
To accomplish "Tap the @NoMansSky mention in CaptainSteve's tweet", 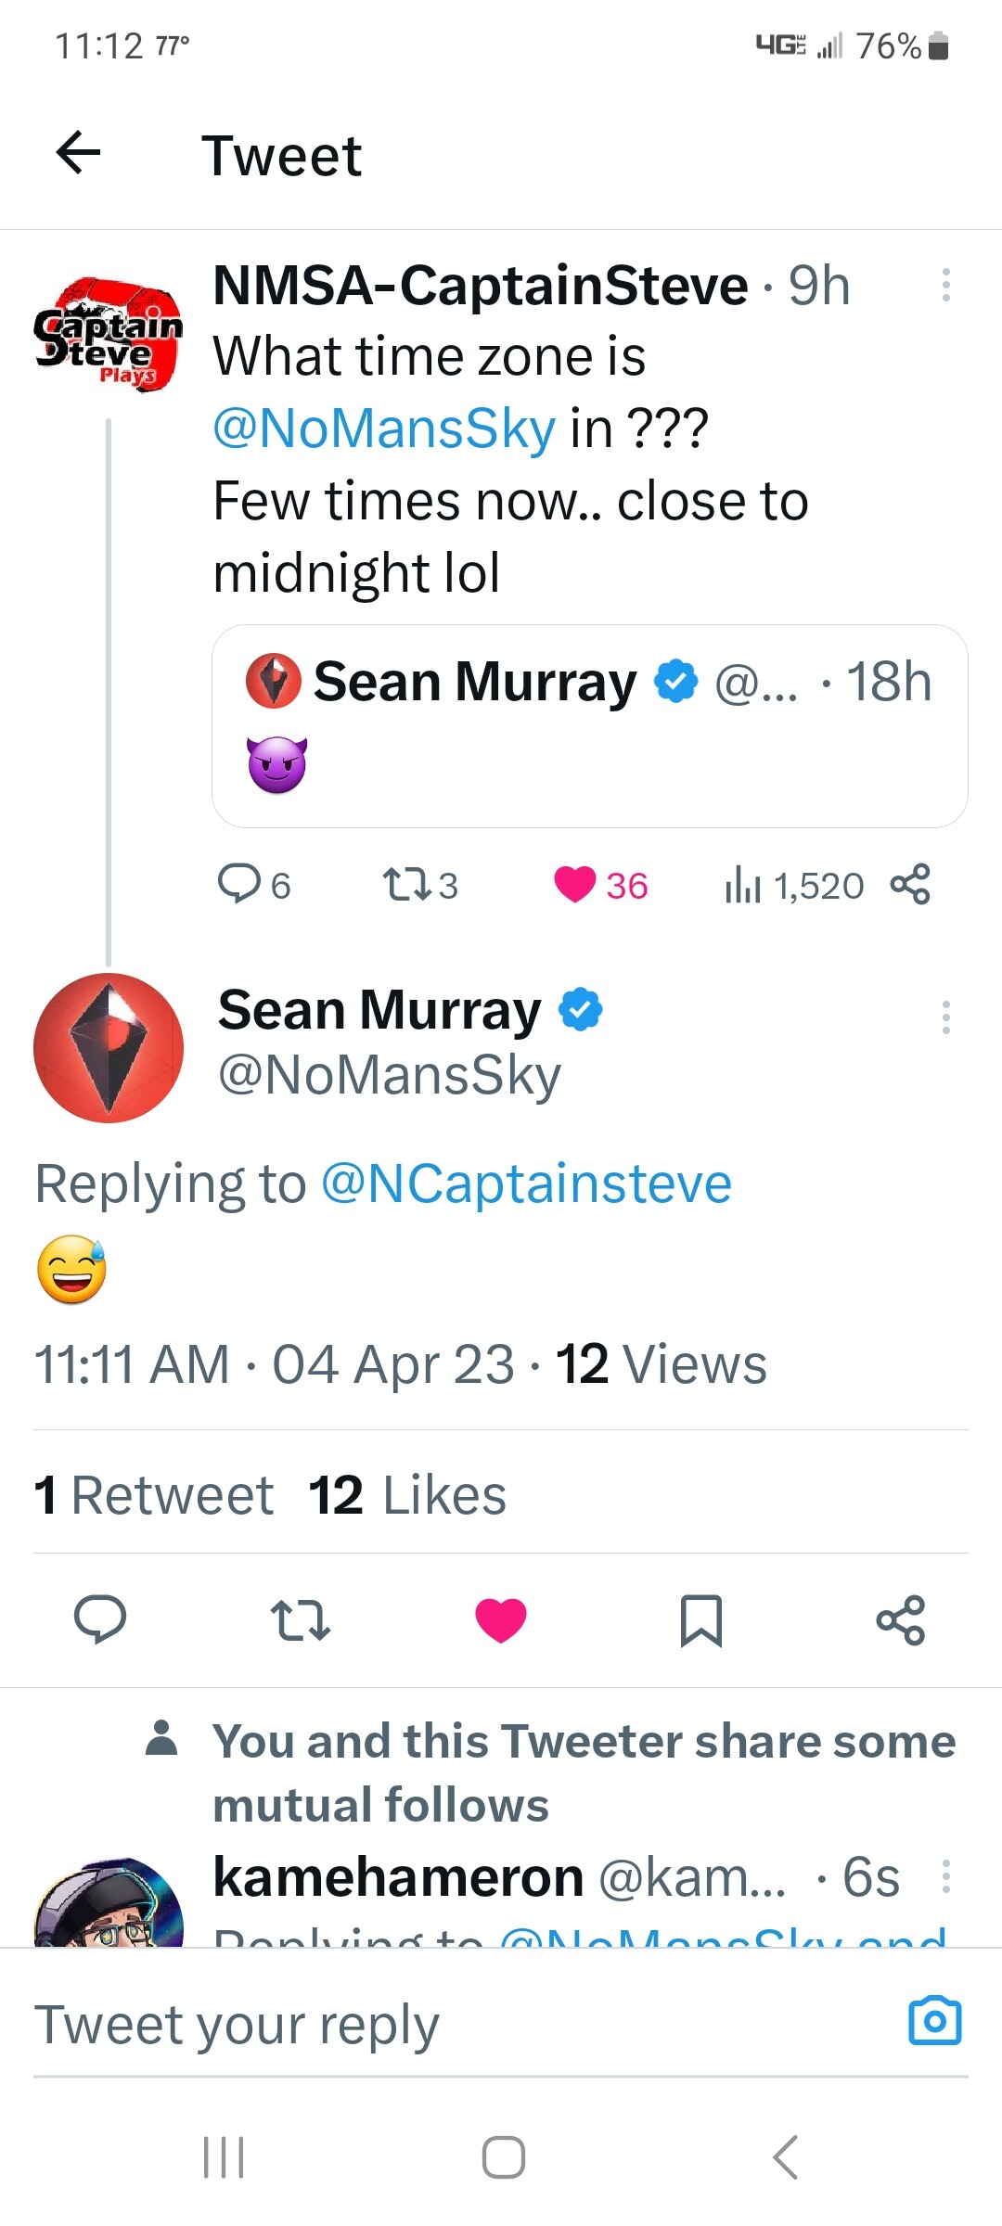I will pyautogui.click(x=384, y=429).
